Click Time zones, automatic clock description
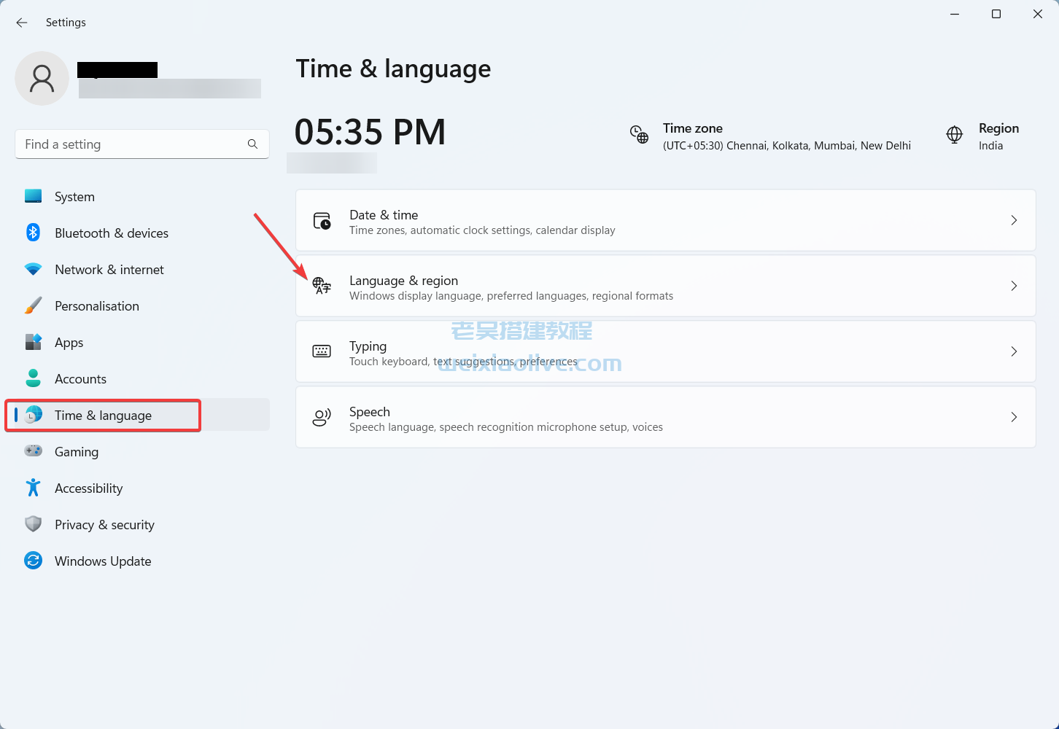 (482, 230)
